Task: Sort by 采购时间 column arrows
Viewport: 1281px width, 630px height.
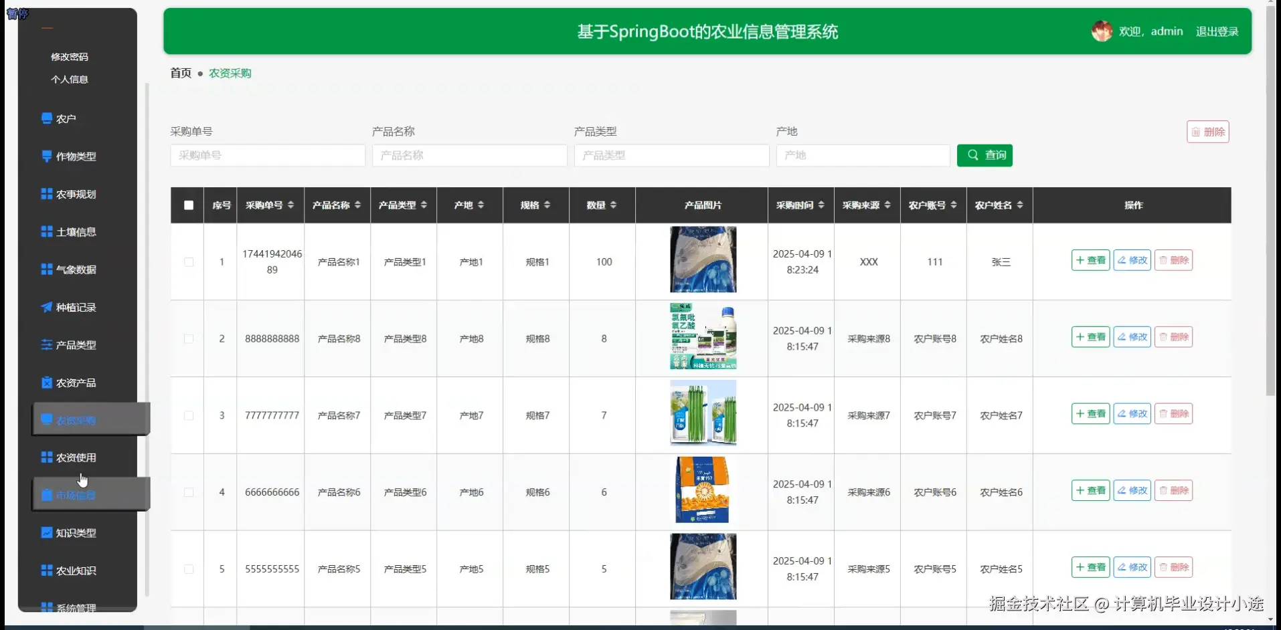Action: [821, 205]
